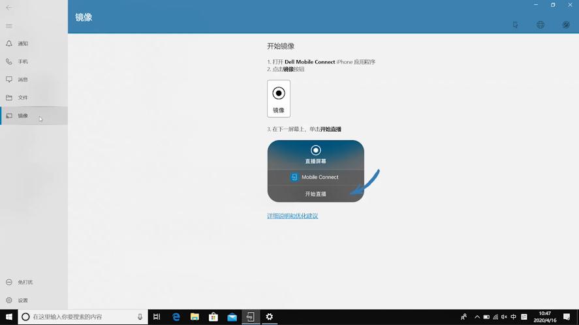Click Dell Mobile Connect taskbar icon
Viewport: 579px width, 325px height.
click(251, 317)
